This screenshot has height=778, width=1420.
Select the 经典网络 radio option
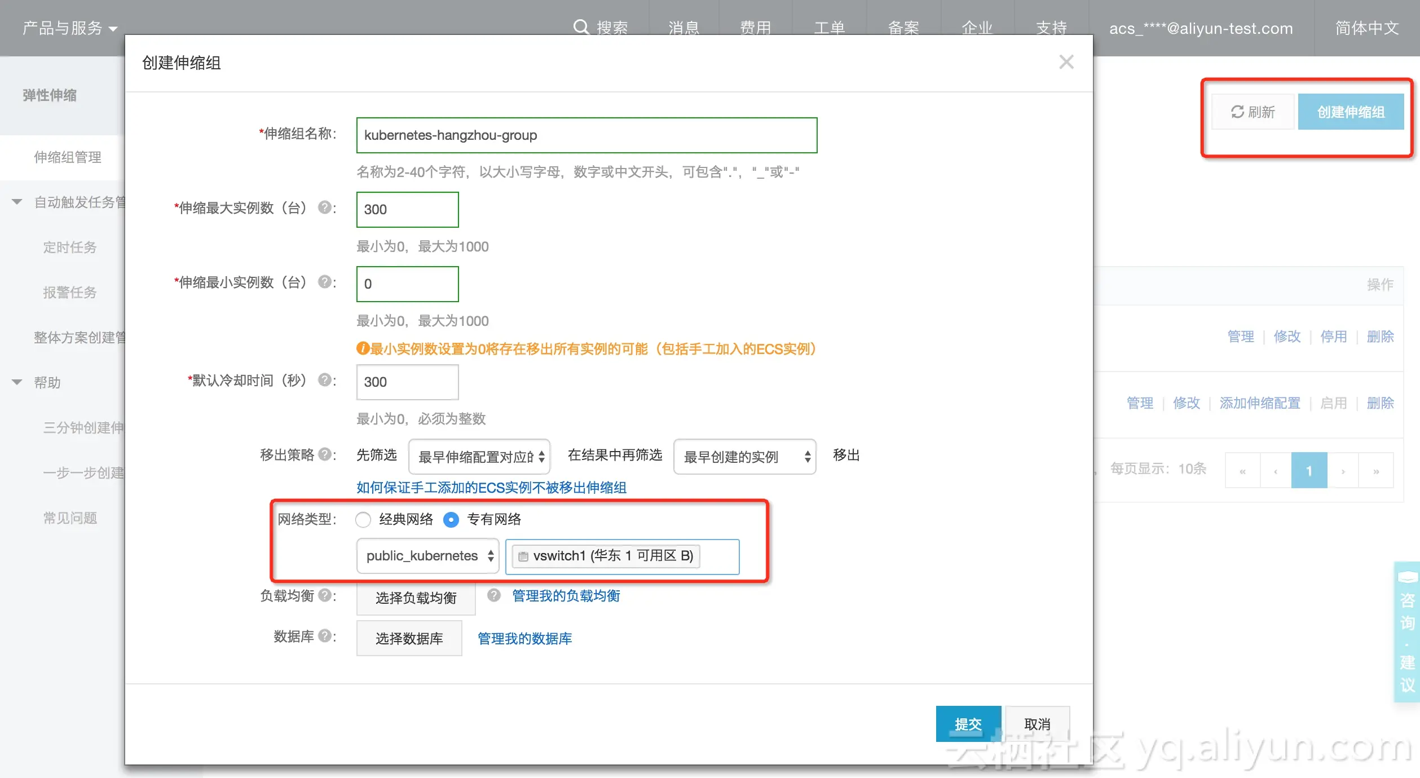(363, 519)
